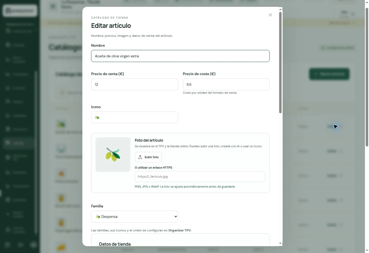Close the Editar artículo dialog
Screen dimensions: 369x253
coord(270,15)
